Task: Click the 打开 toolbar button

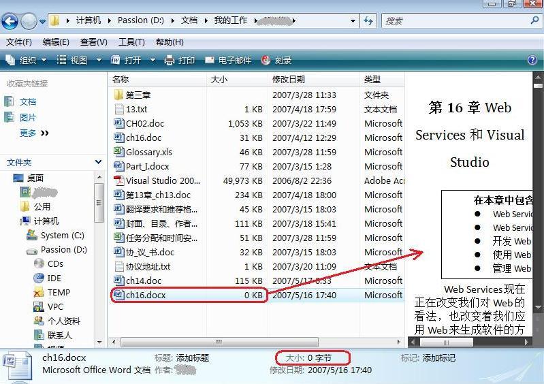Action: [x=126, y=61]
